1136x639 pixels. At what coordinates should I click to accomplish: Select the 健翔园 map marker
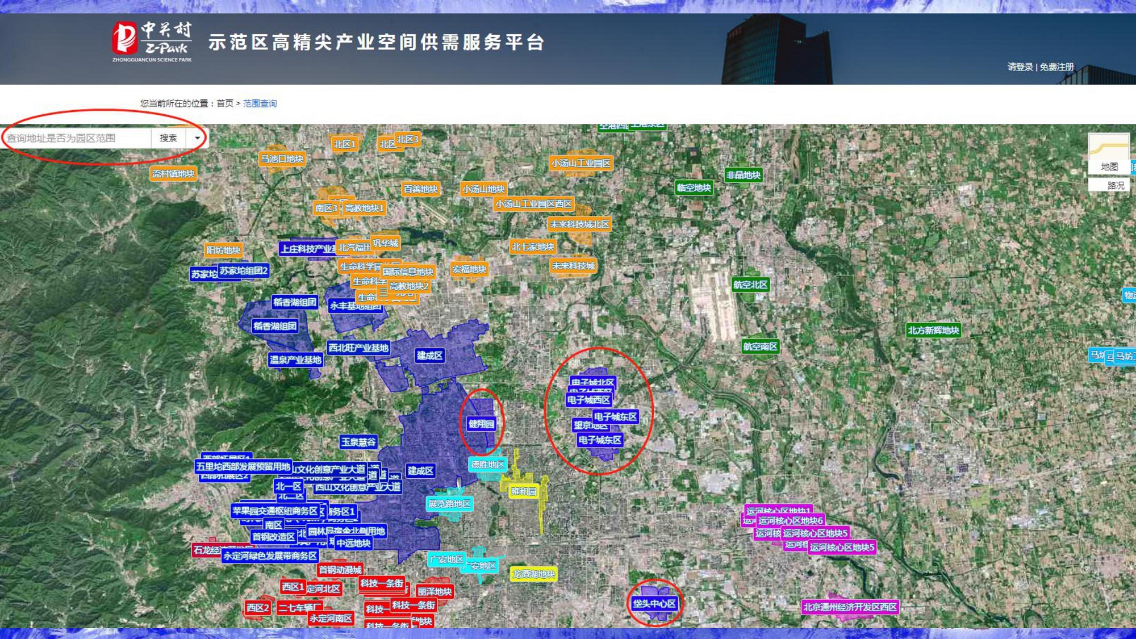coord(481,424)
